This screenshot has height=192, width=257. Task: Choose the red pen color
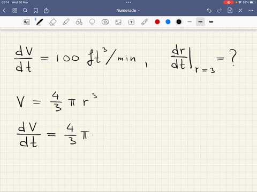157,22
